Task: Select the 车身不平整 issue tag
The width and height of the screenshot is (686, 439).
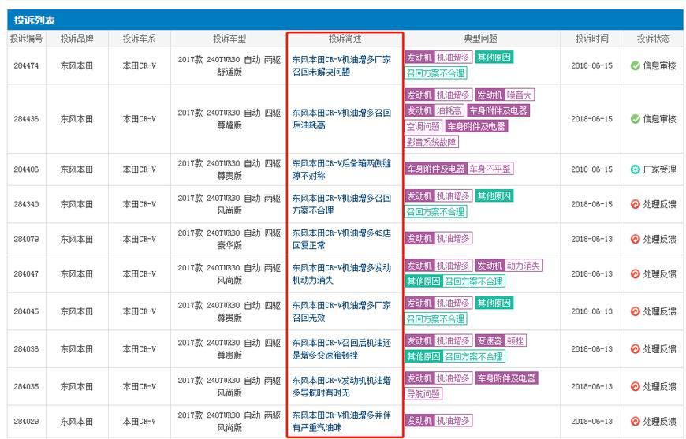Action: pyautogui.click(x=490, y=169)
